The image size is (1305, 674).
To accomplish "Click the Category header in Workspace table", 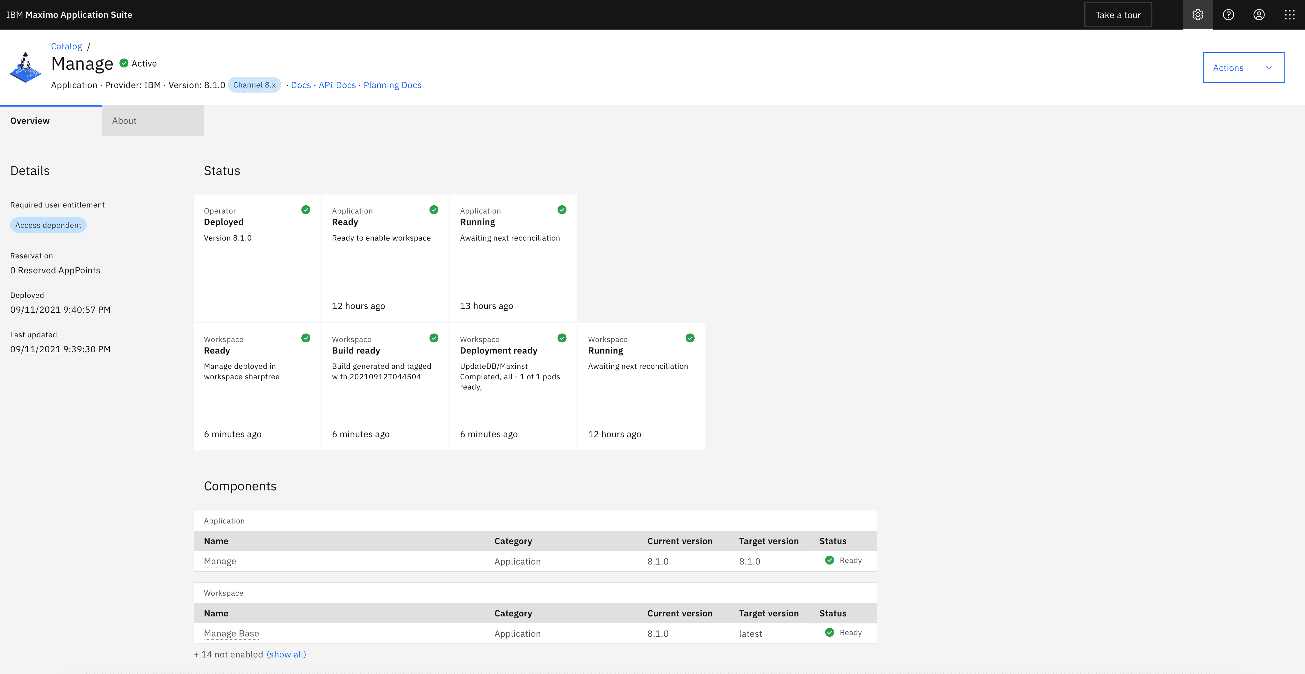I will point(513,613).
